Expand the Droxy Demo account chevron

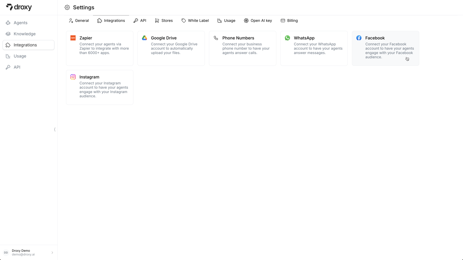click(52, 253)
